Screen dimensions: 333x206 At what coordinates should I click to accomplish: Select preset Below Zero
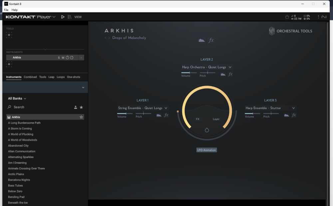(x=15, y=191)
